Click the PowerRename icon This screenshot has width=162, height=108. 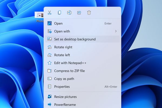(x=49, y=104)
